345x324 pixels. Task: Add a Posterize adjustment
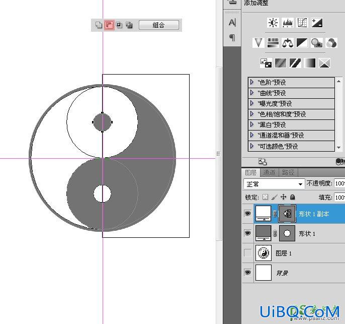click(281, 63)
